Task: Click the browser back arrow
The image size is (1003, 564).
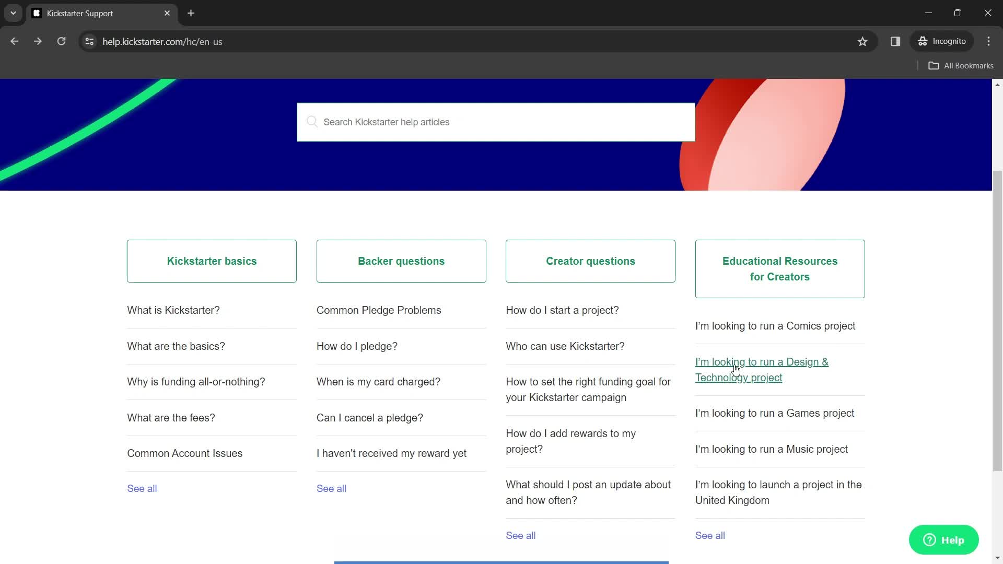Action: click(x=15, y=41)
